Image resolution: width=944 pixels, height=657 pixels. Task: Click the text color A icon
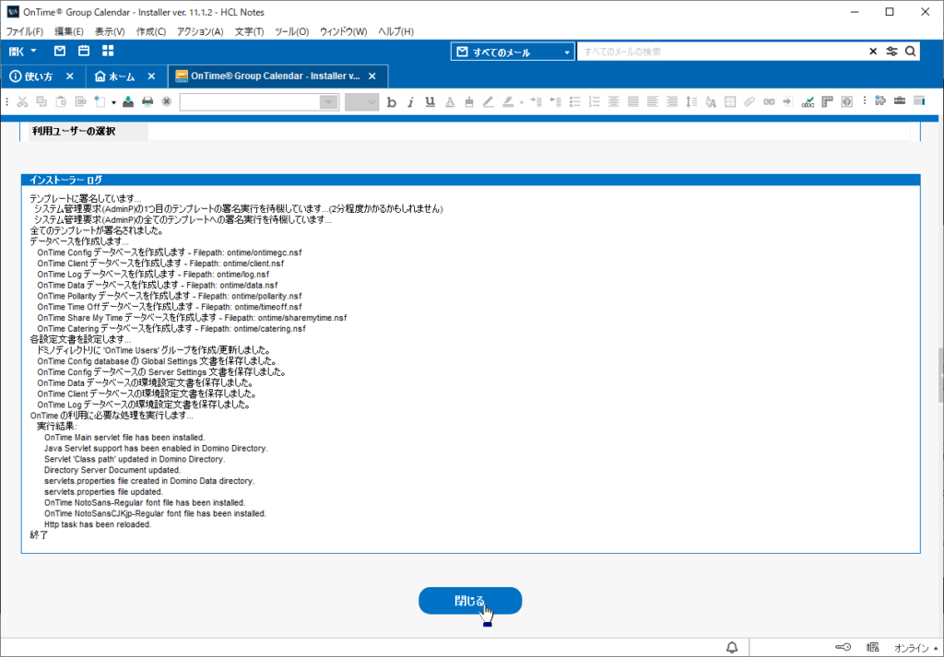pyautogui.click(x=450, y=102)
